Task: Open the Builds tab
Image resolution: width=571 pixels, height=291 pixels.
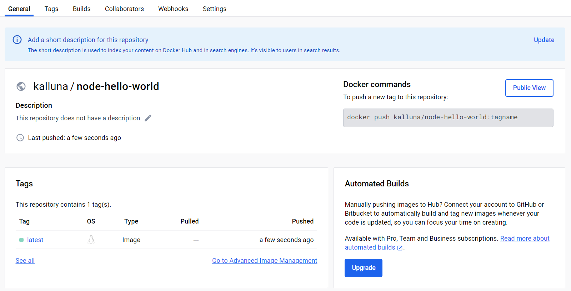Action: [x=82, y=9]
